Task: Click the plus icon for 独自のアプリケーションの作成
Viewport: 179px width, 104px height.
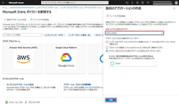Action: pos(5,20)
